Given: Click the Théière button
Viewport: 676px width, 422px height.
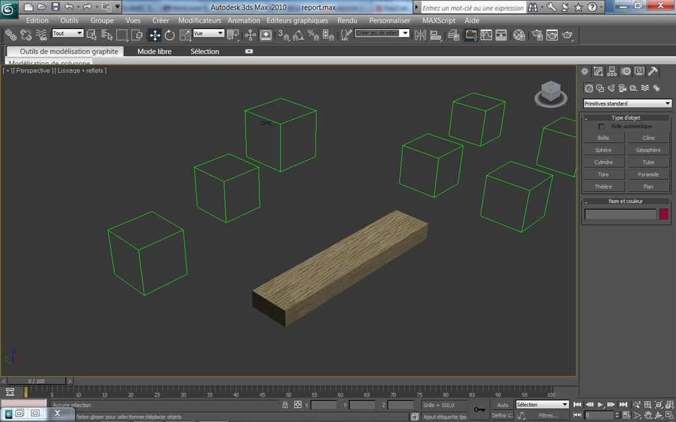Looking at the screenshot, I should [x=603, y=187].
